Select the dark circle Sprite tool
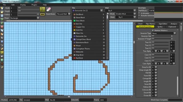The height and width of the screenshot is (102, 183). click(2, 63)
